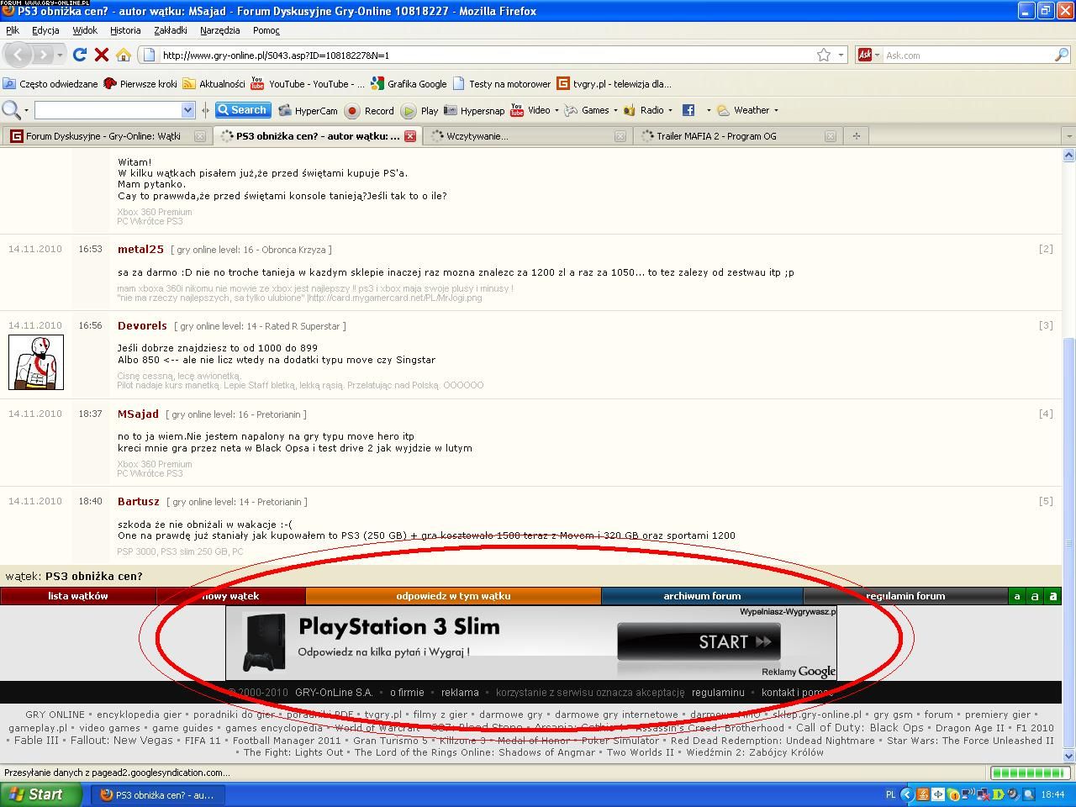
Task: Click the scrollbar down arrow
Action: coord(1069,757)
